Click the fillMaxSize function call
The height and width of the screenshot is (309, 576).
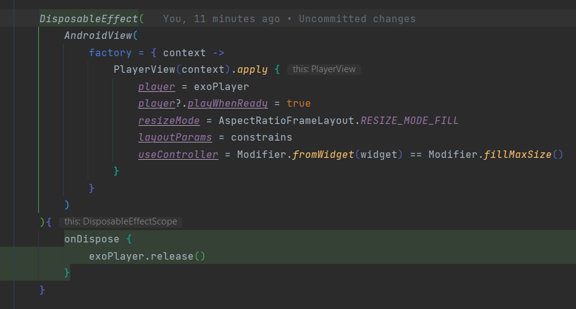(517, 154)
